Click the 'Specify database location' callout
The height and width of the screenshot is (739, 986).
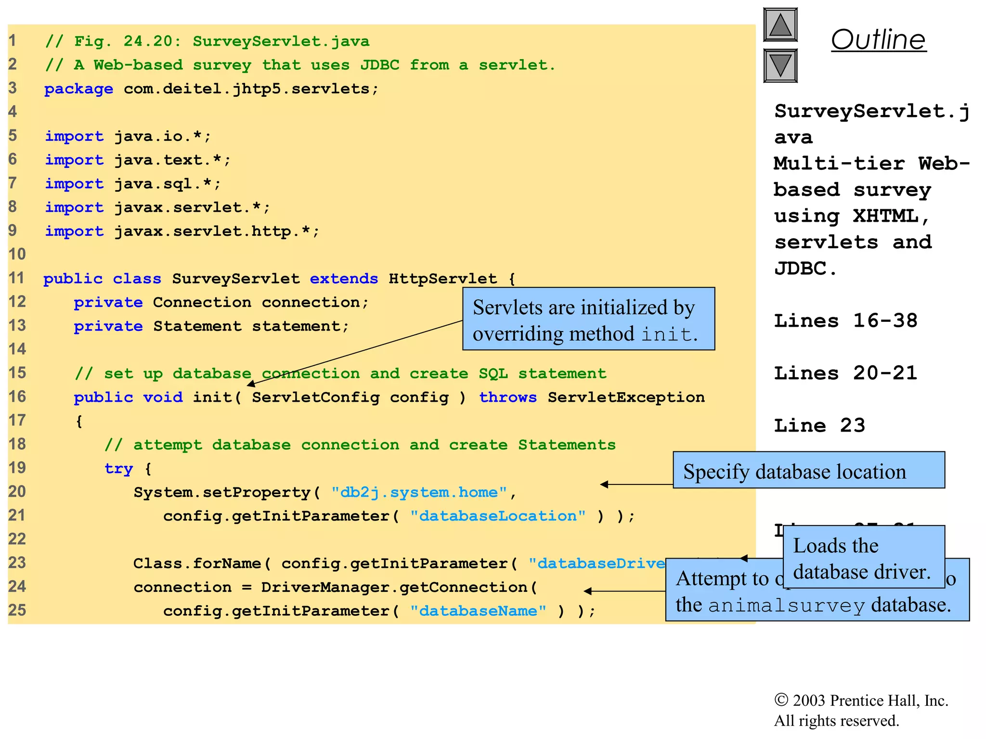(x=809, y=470)
